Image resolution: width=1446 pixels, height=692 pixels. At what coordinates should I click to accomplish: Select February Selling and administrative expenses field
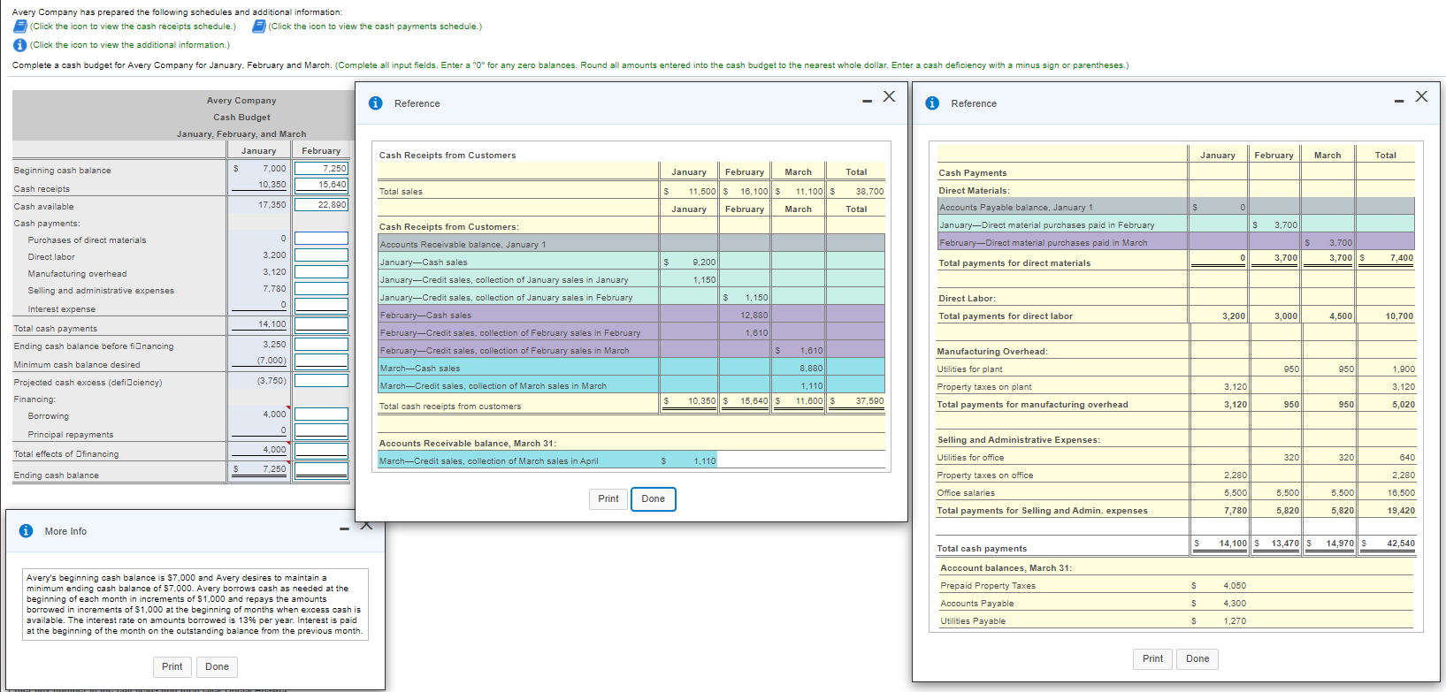[x=321, y=288]
